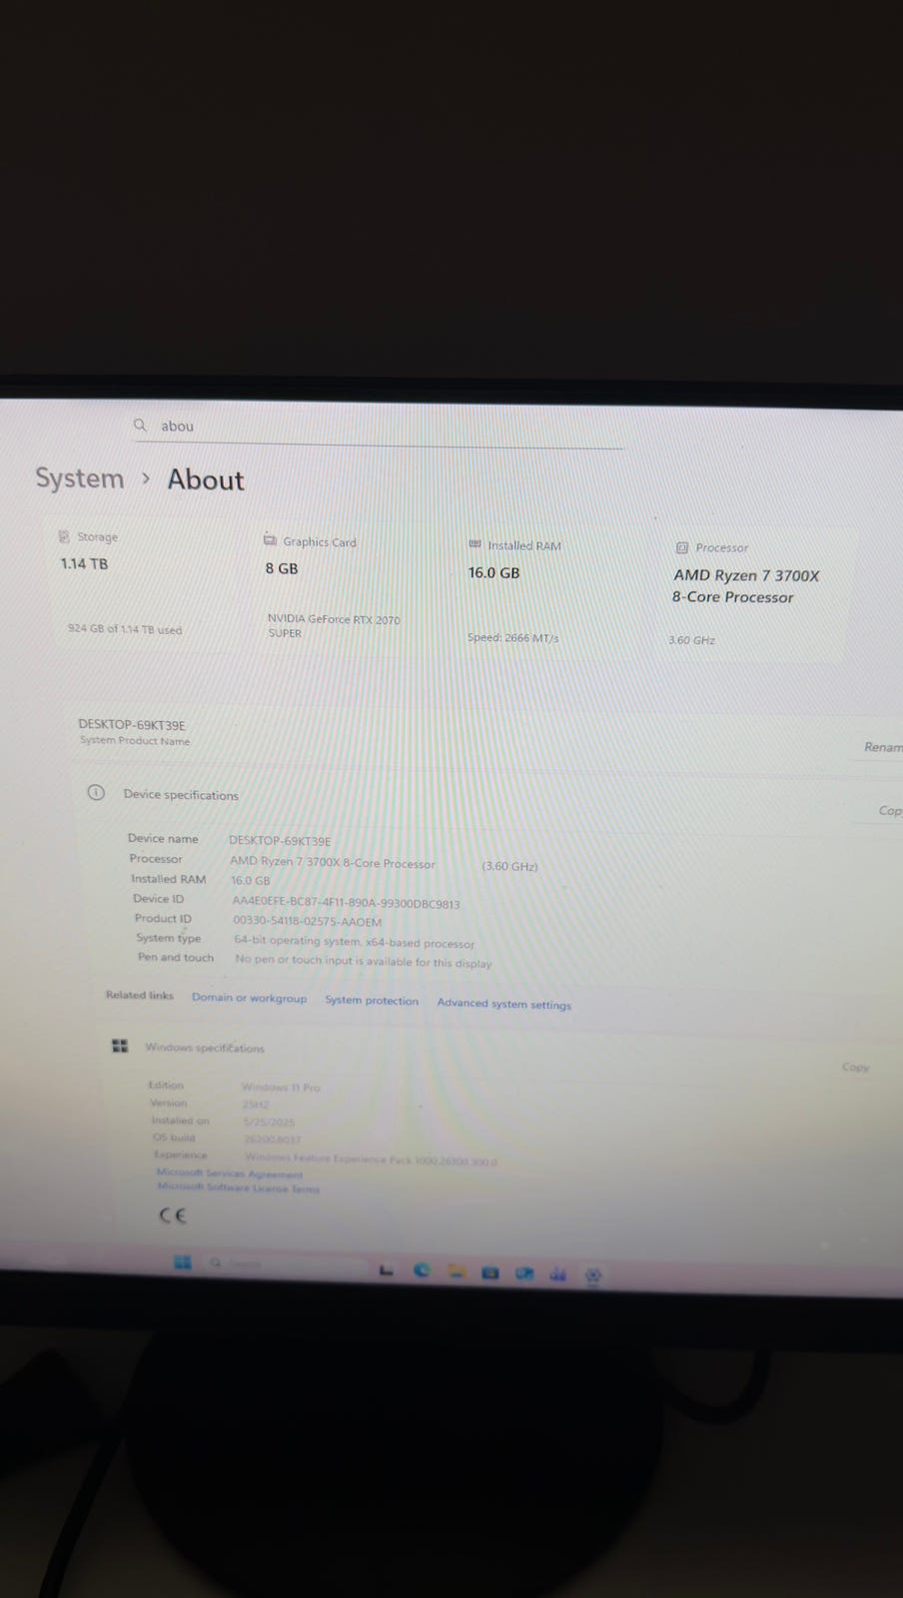
Task: Copy the device specifications
Action: pyautogui.click(x=889, y=810)
